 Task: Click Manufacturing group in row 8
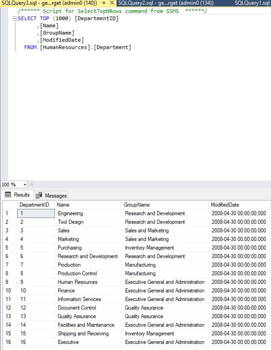tap(165, 273)
